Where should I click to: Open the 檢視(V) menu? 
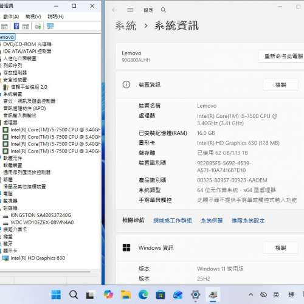click(x=33, y=16)
